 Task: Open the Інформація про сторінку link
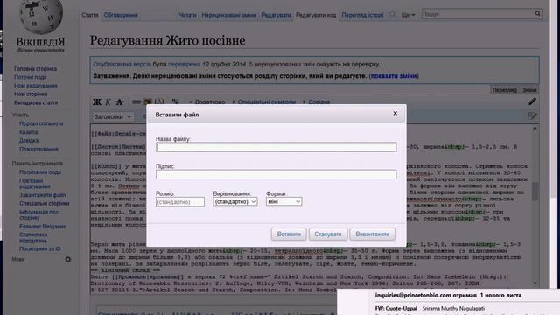coord(38,214)
